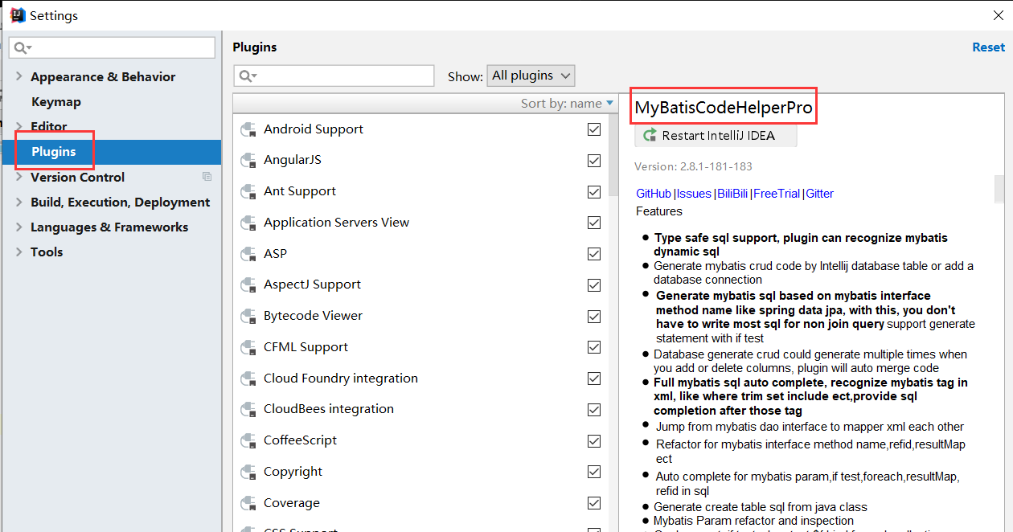Uncheck the AngularJS plugin

(x=594, y=160)
